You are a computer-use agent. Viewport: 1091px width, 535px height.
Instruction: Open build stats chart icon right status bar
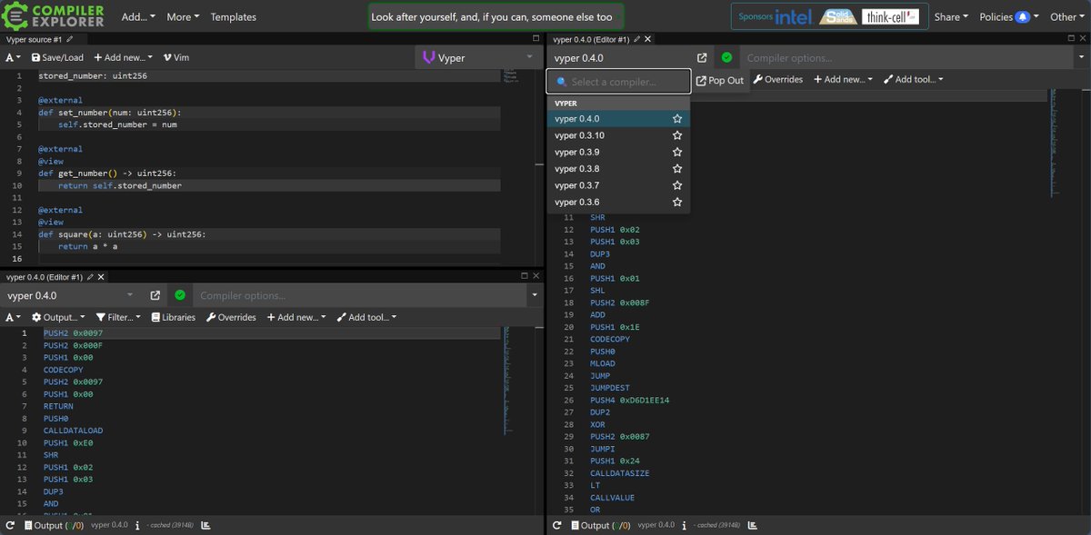coord(752,525)
